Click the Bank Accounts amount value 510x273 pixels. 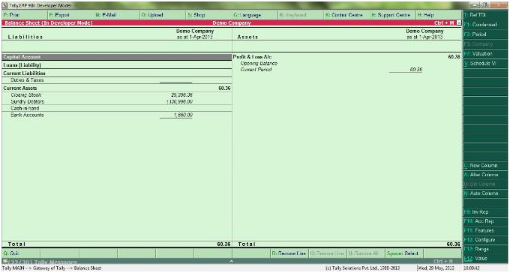pos(183,115)
